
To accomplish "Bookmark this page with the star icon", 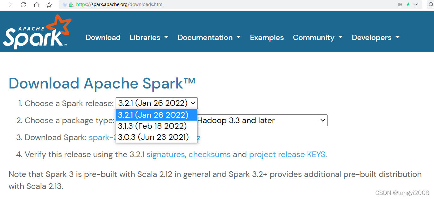I will (49, 5).
